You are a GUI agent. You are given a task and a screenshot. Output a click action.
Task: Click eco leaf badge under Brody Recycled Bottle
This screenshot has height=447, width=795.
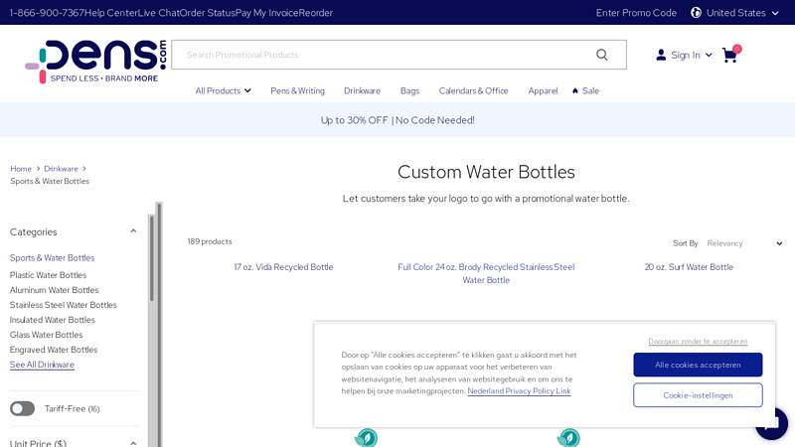pos(568,438)
